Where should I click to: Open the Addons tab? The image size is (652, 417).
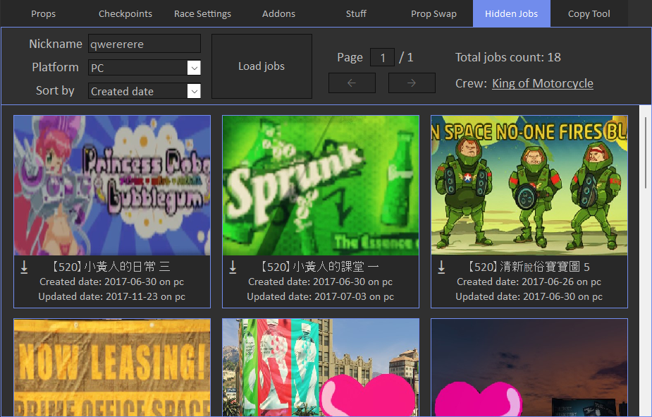[278, 13]
